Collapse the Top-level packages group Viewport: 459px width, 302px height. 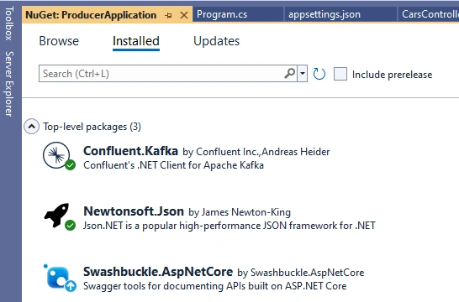pos(32,127)
